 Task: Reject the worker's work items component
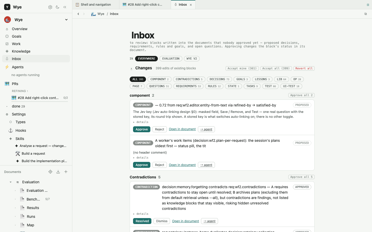click(x=160, y=165)
